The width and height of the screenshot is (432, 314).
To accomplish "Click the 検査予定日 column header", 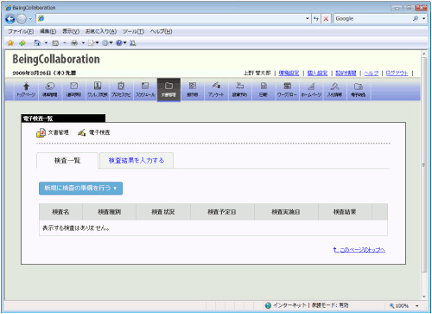I will point(222,212).
